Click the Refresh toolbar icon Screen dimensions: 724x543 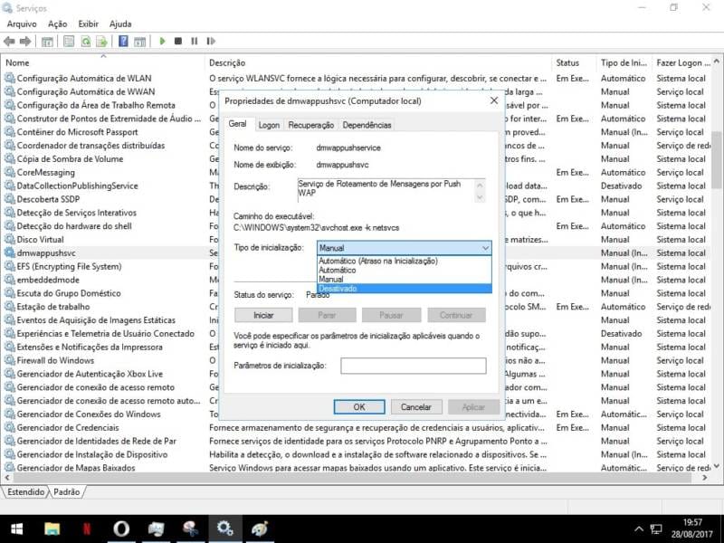click(85, 42)
